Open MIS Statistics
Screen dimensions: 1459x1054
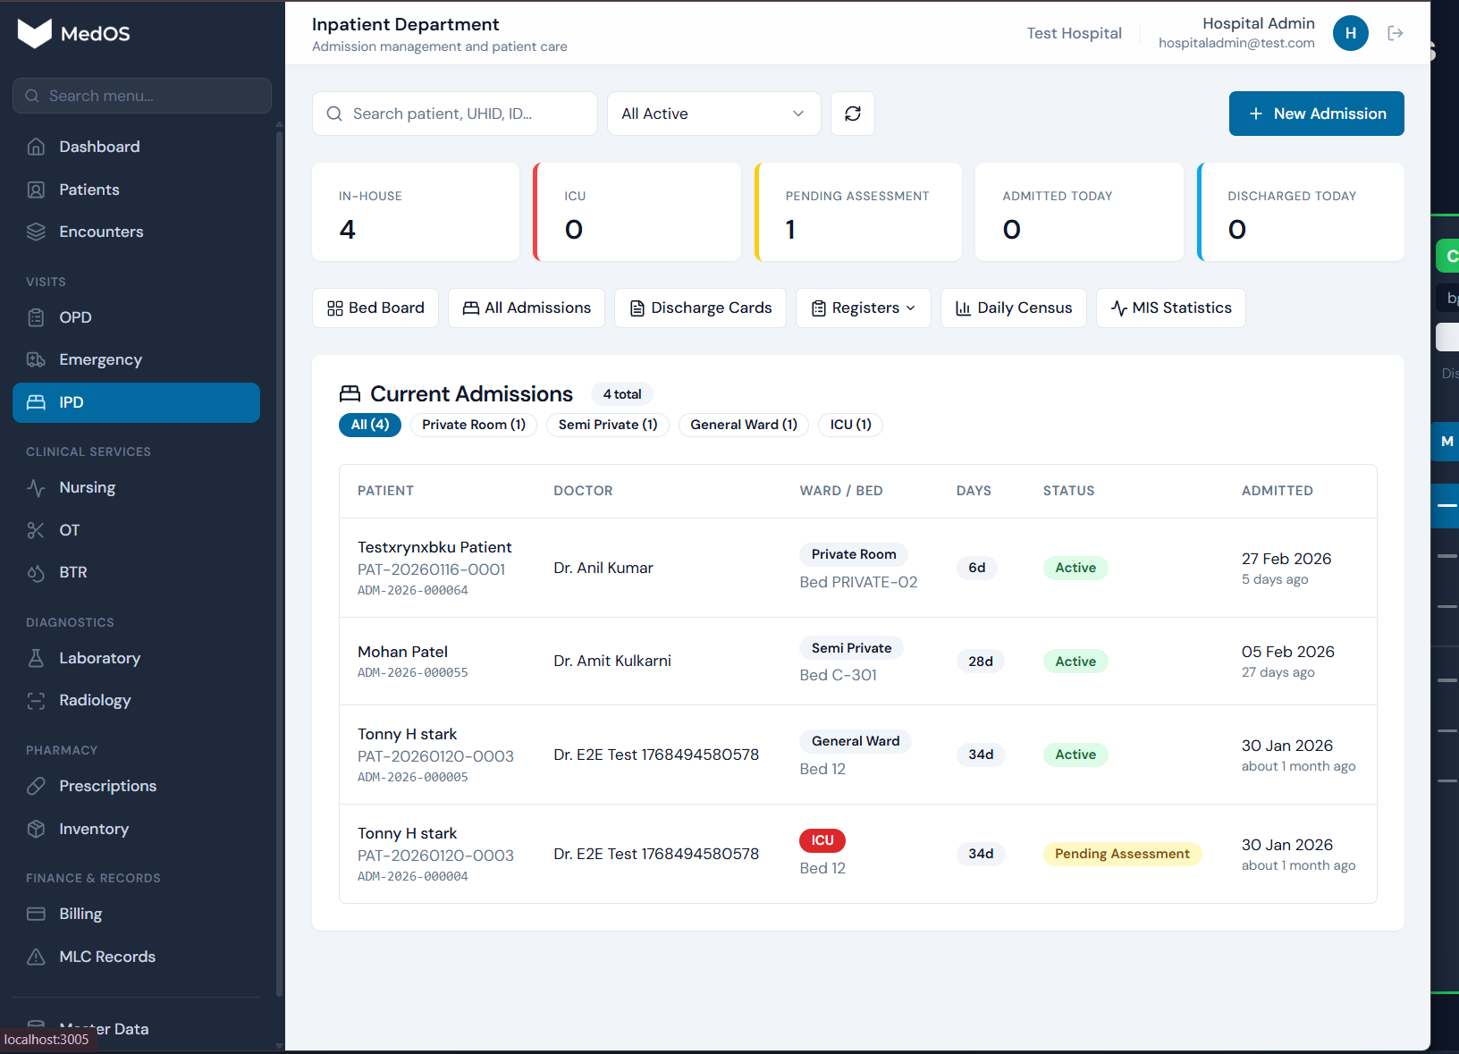pos(1170,308)
